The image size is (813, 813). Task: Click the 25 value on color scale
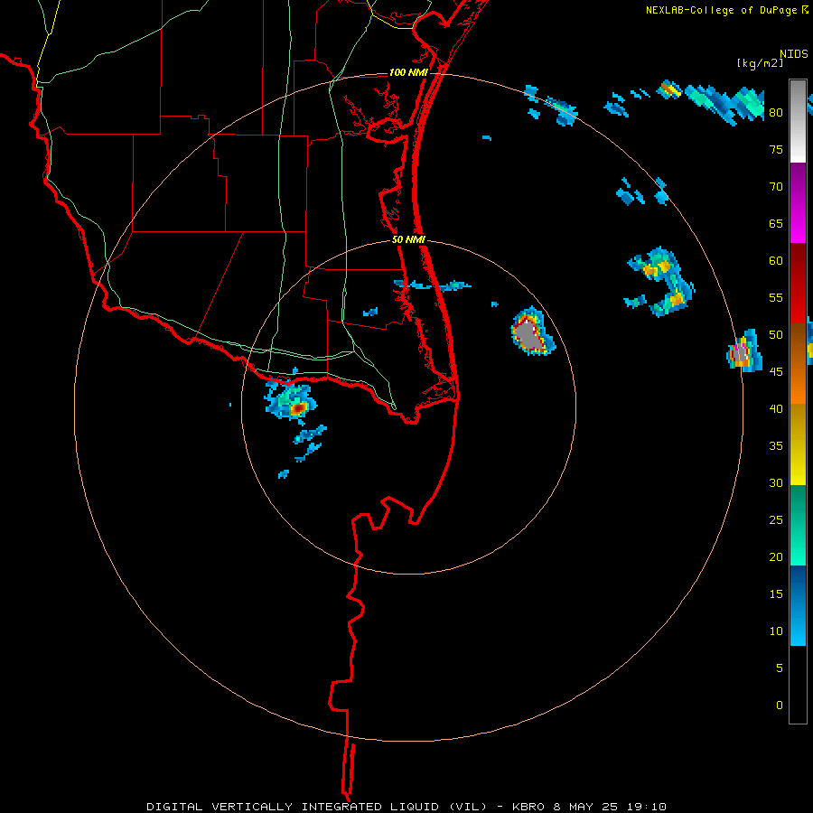pyautogui.click(x=776, y=520)
